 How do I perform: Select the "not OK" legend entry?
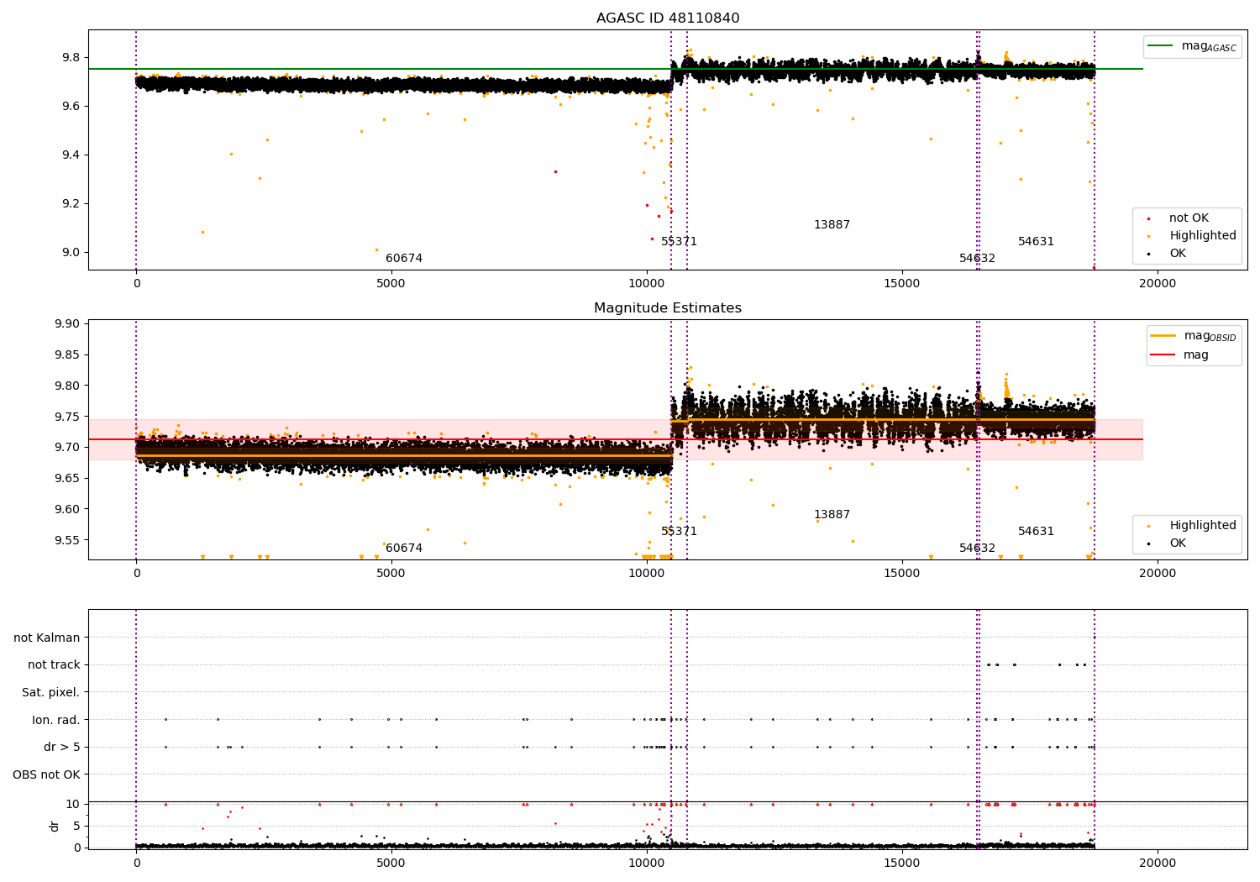(1189, 218)
